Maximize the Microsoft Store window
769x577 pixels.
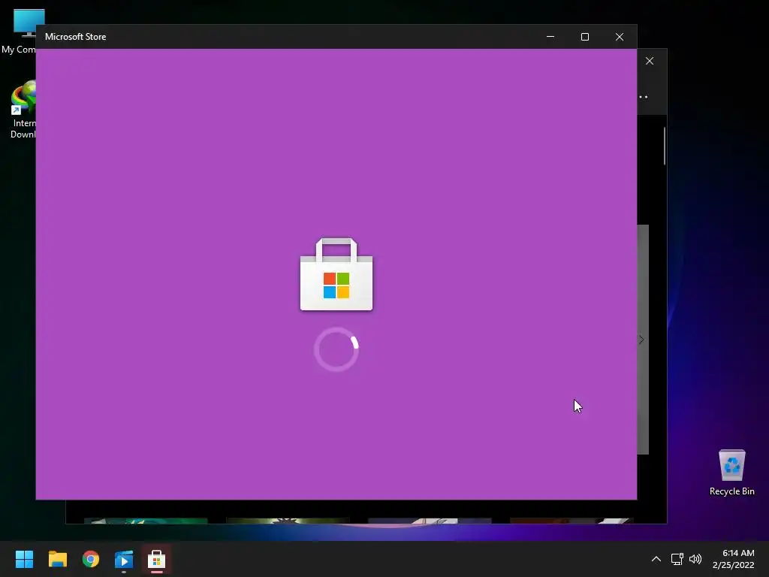[584, 37]
